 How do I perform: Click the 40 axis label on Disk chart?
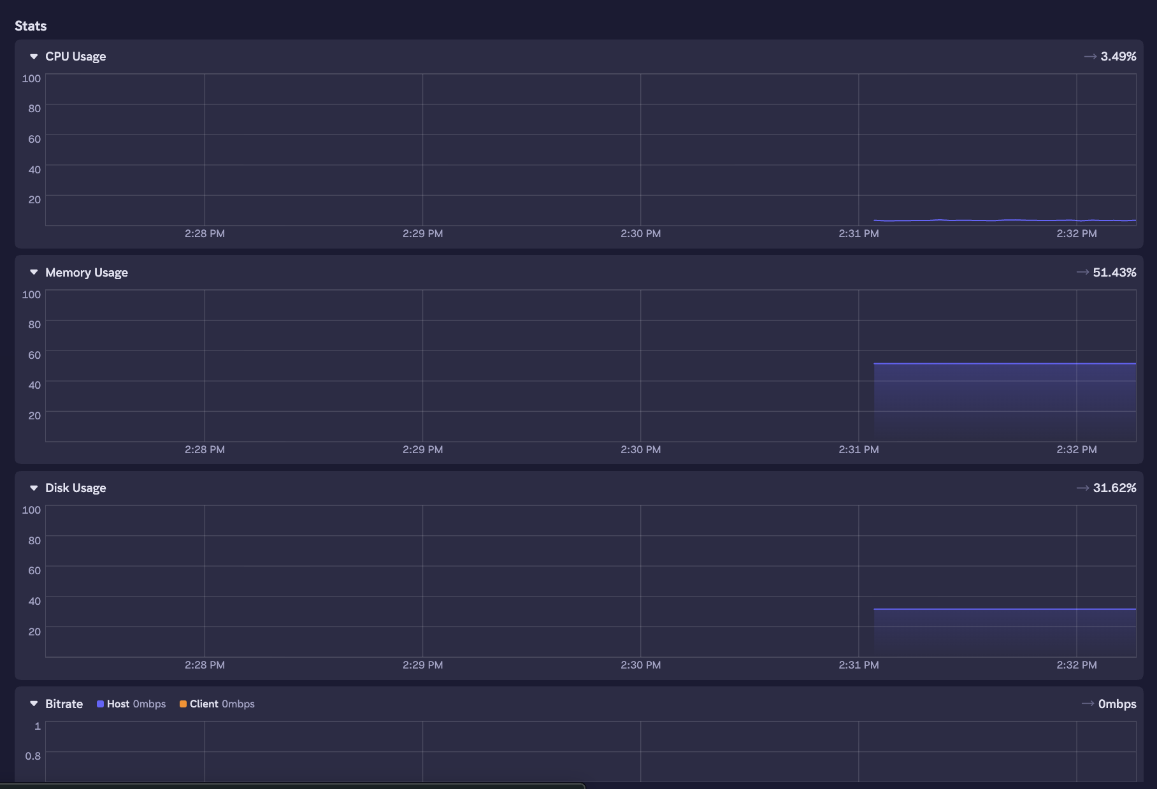(34, 601)
